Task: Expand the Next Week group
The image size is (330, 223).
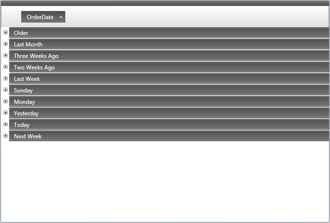Action: tap(5, 135)
